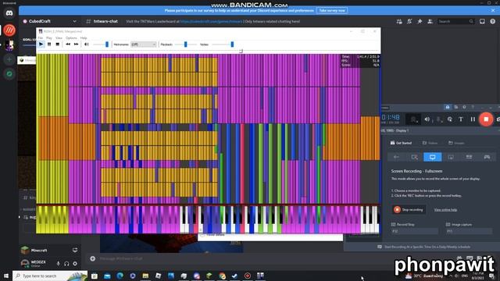This screenshot has width=500, height=281.
Task: Open the View menu in the MIDI player
Action: pos(59,38)
